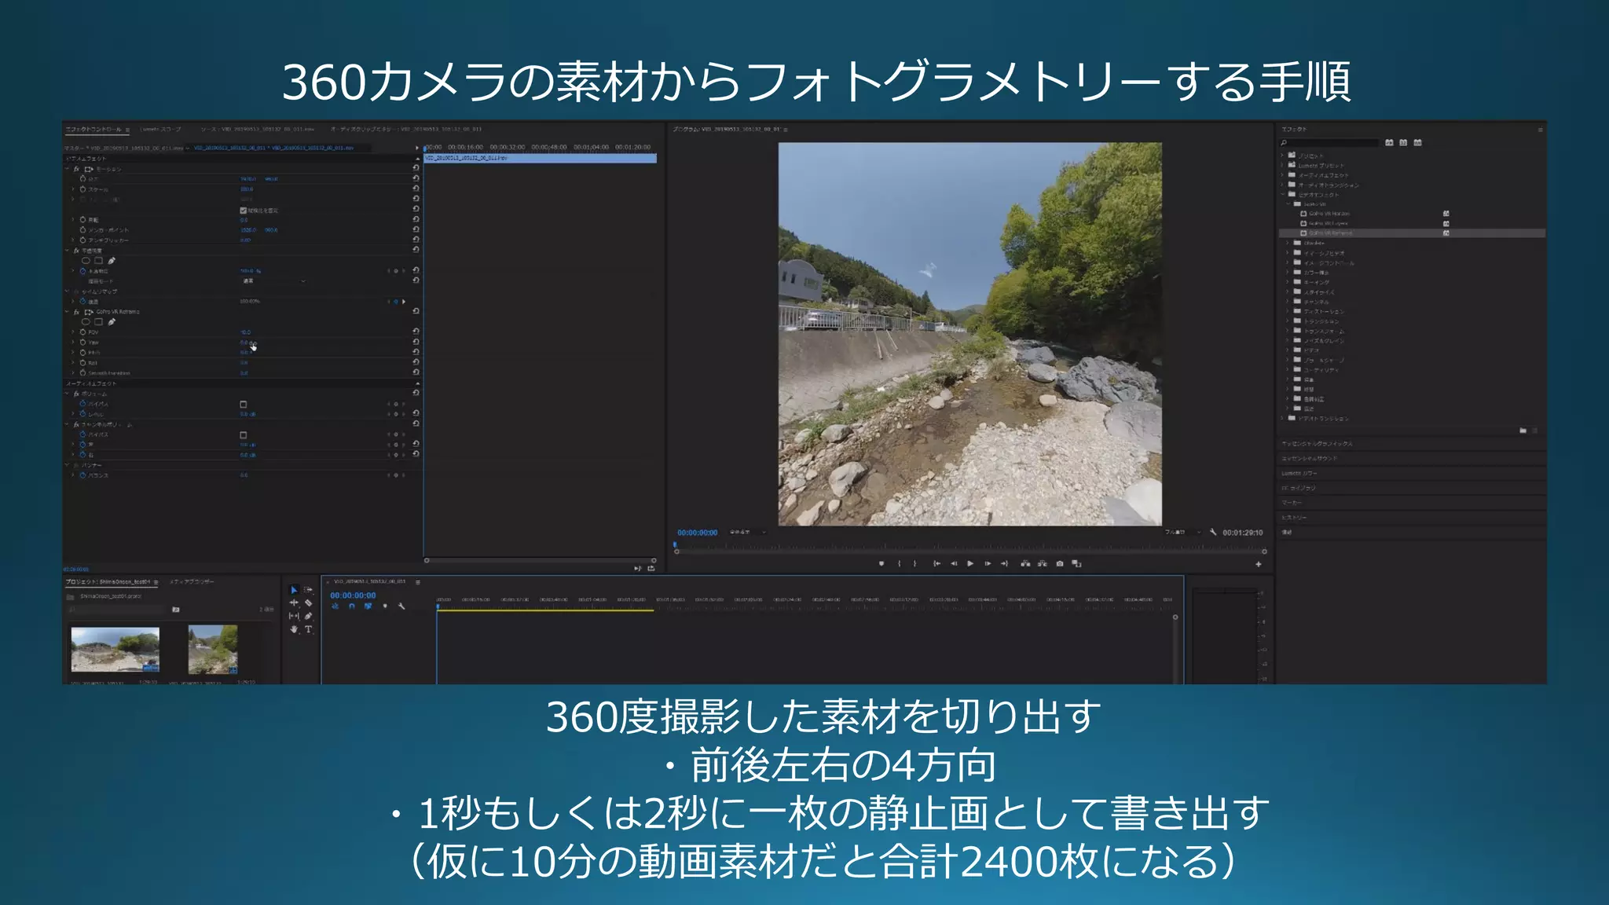The image size is (1609, 905).
Task: Open timeline display settings wrench
Action: coord(401,606)
